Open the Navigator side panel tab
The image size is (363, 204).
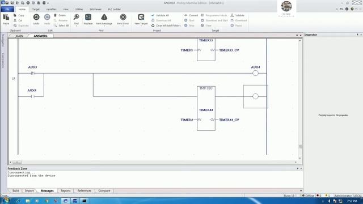pos(3,40)
